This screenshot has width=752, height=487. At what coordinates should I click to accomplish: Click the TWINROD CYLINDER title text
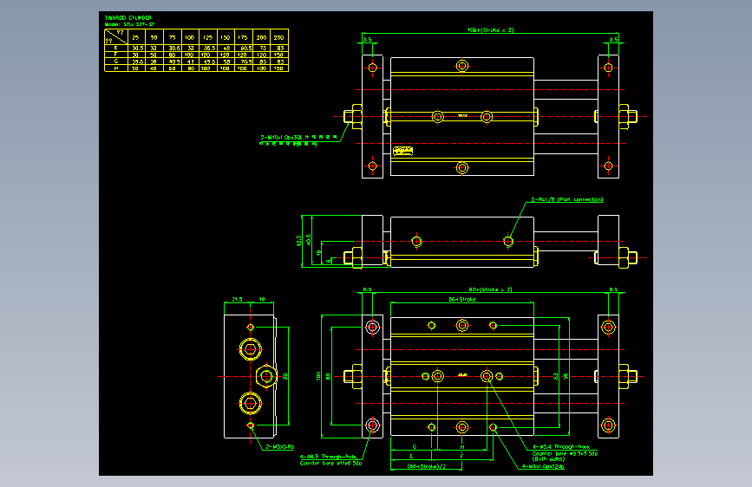pos(128,17)
